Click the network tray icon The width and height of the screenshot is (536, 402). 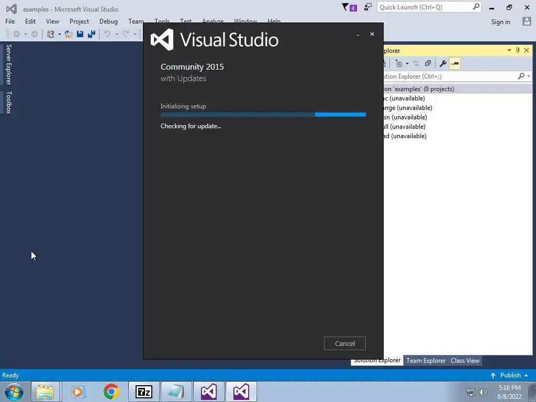471,392
